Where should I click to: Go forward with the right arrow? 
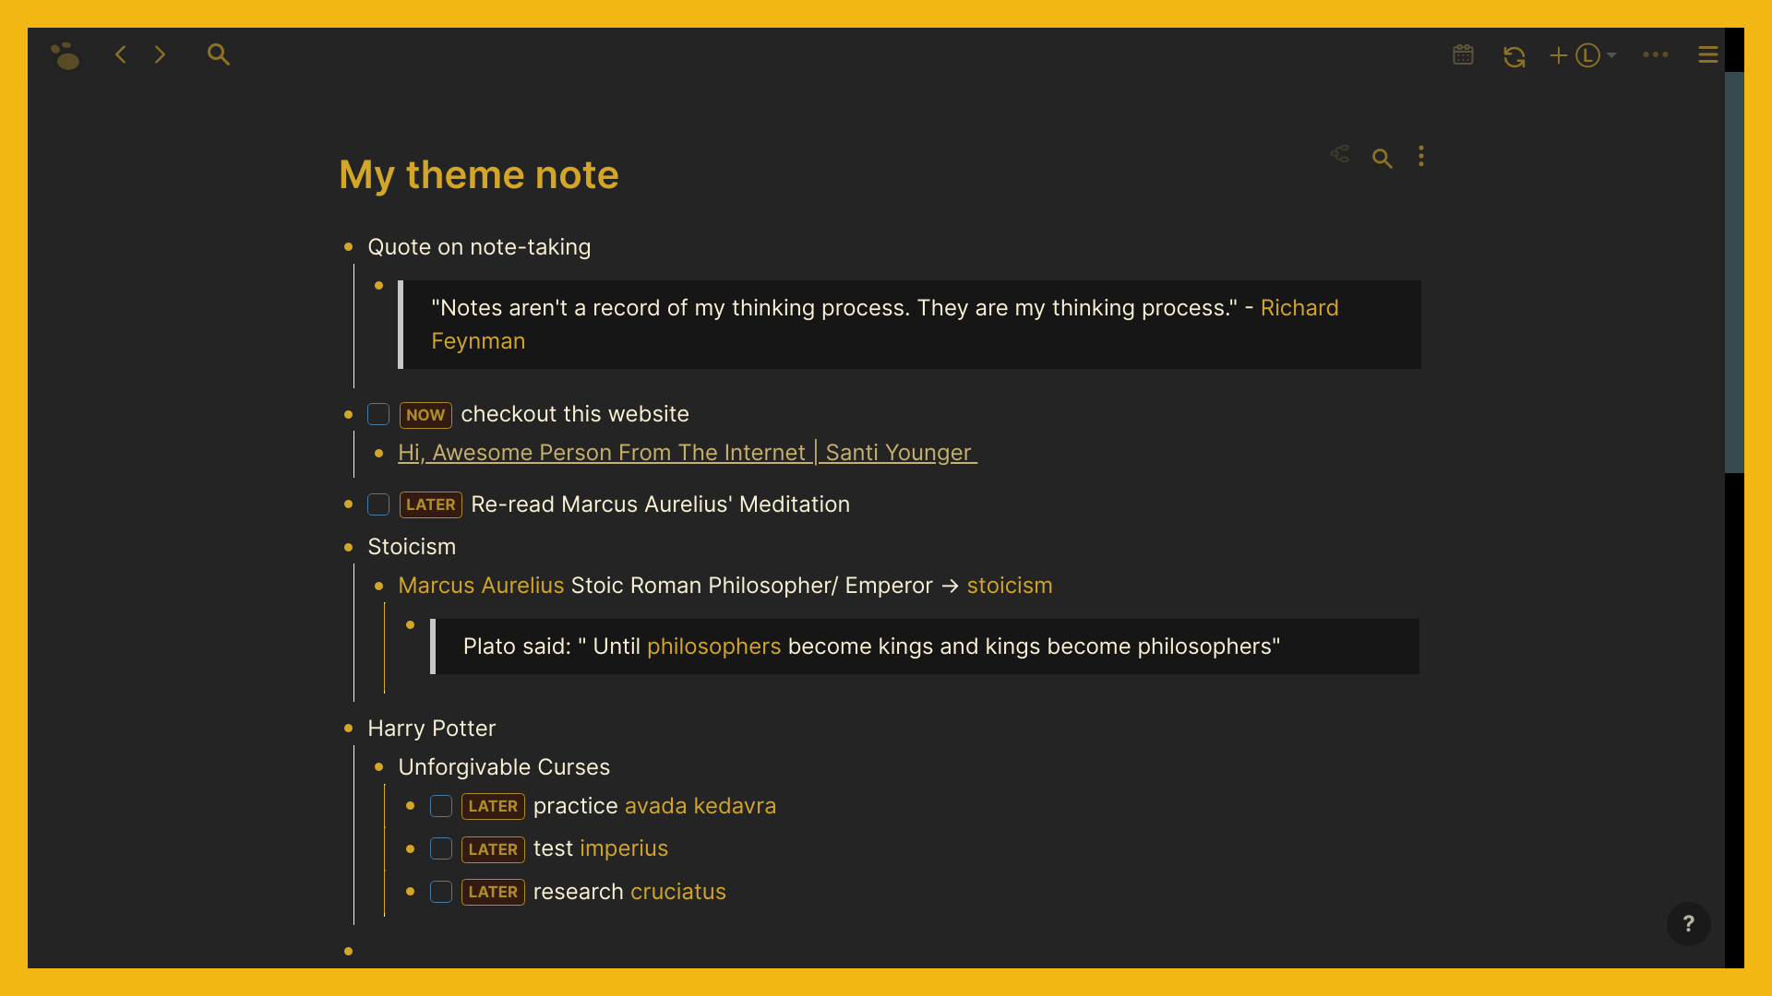coord(160,54)
